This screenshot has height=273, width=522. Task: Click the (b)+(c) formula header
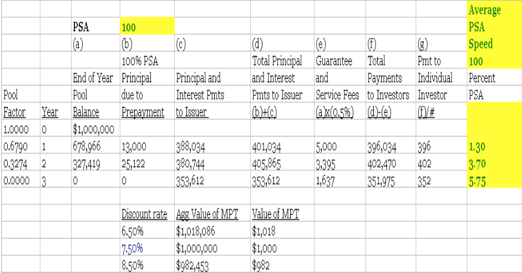265,112
